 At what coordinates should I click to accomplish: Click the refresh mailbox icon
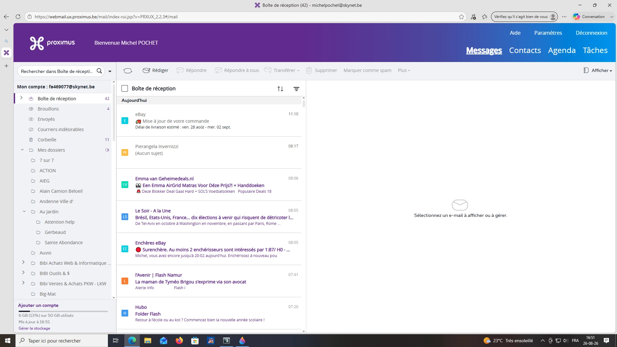point(128,70)
